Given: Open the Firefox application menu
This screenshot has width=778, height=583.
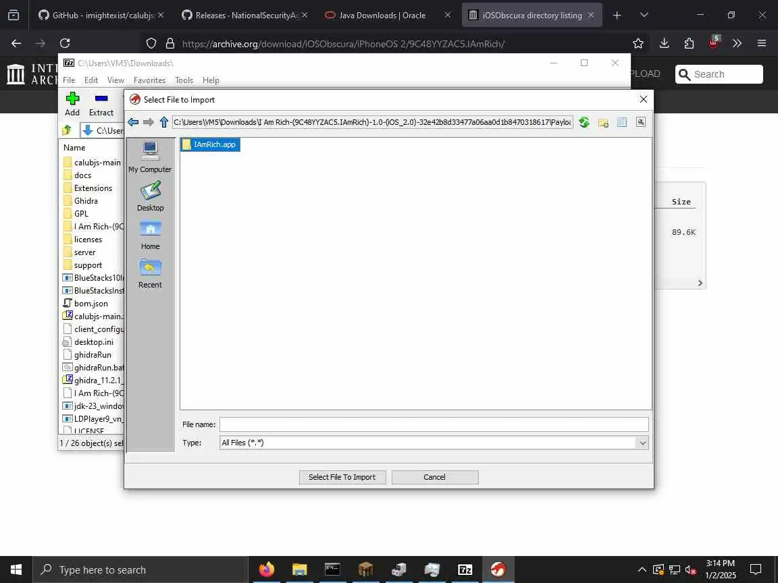Looking at the screenshot, I should (x=762, y=44).
